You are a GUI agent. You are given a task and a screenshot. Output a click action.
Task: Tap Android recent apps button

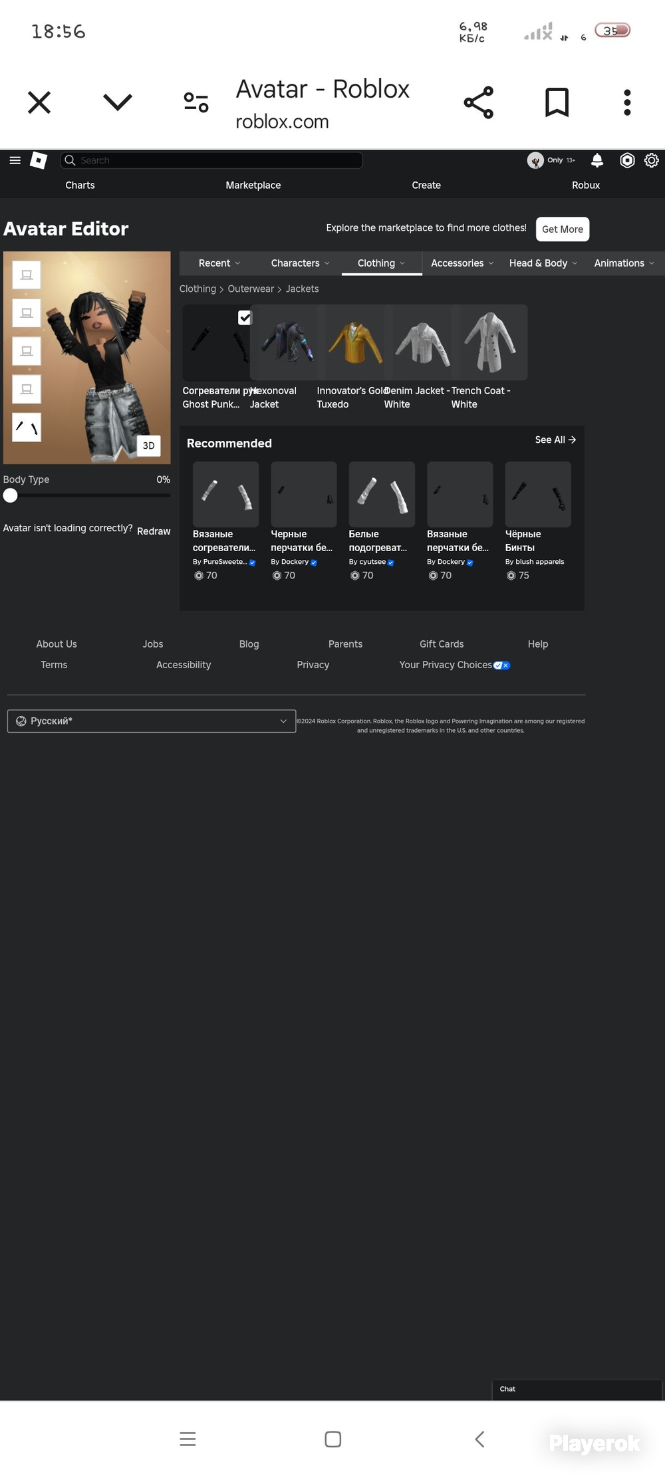click(188, 1439)
